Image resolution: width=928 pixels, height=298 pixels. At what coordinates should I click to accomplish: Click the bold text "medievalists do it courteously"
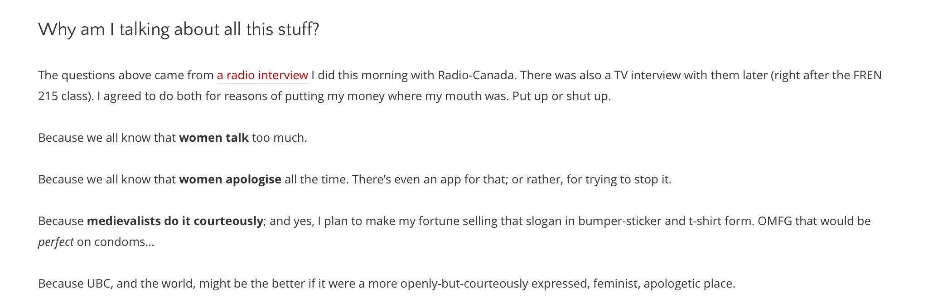coord(175,221)
